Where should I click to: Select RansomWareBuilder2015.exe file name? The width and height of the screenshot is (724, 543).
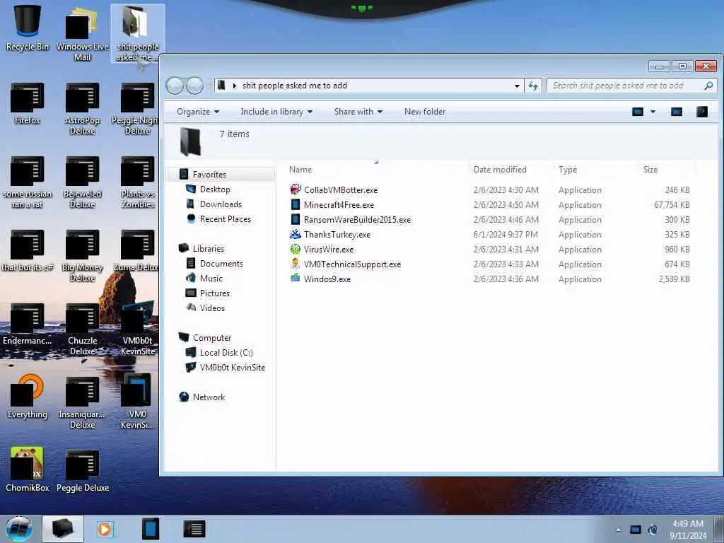[x=357, y=219]
